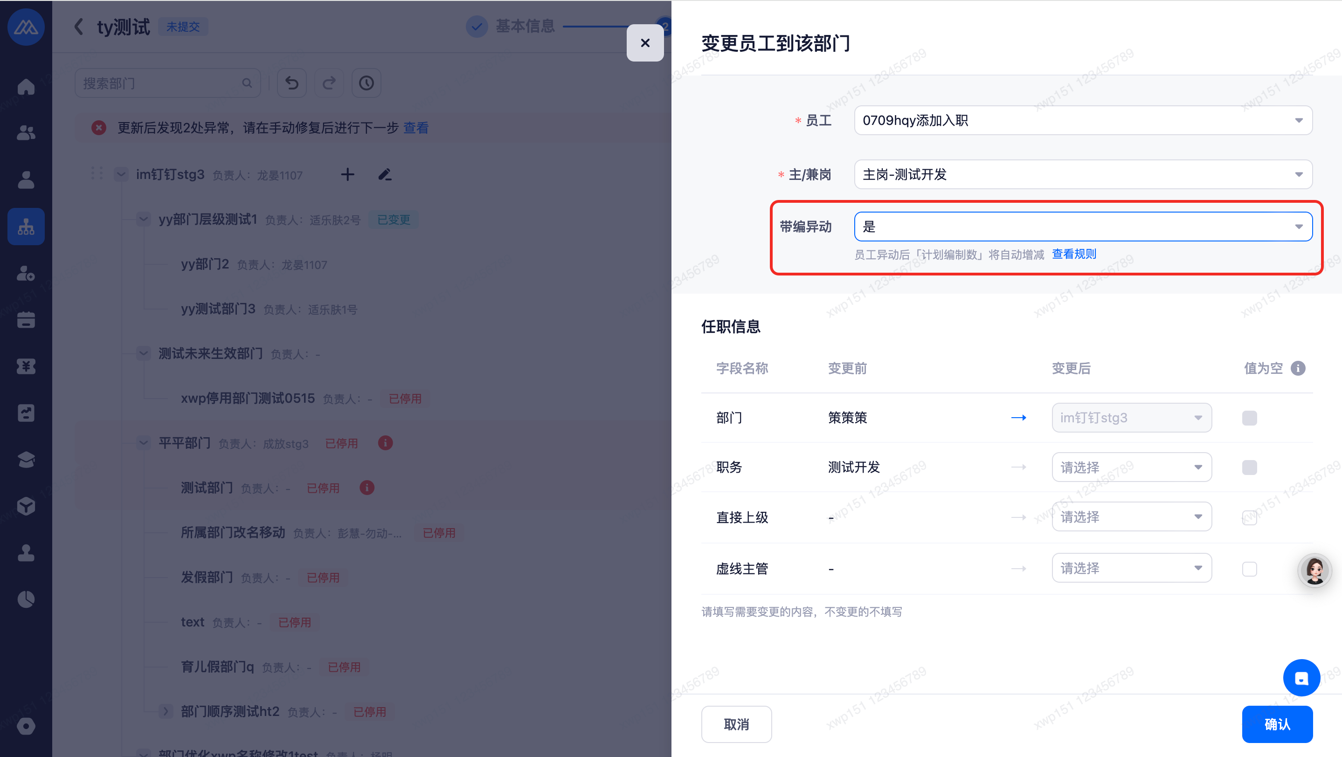Open the 职务 变更后 请选择 dropdown
Screen dimensions: 1342x757
click(1131, 468)
